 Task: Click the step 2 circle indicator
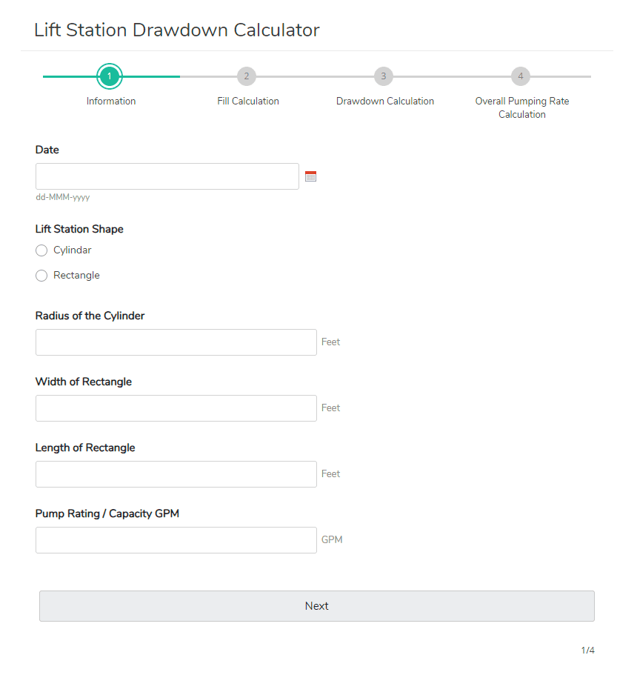[247, 76]
